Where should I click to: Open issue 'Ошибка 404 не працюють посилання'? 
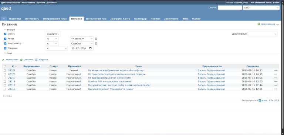pyautogui.click(x=109, y=81)
